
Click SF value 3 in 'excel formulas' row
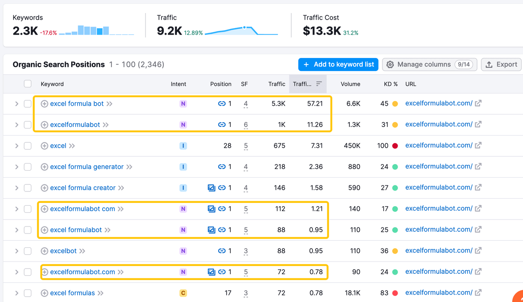coord(246,293)
